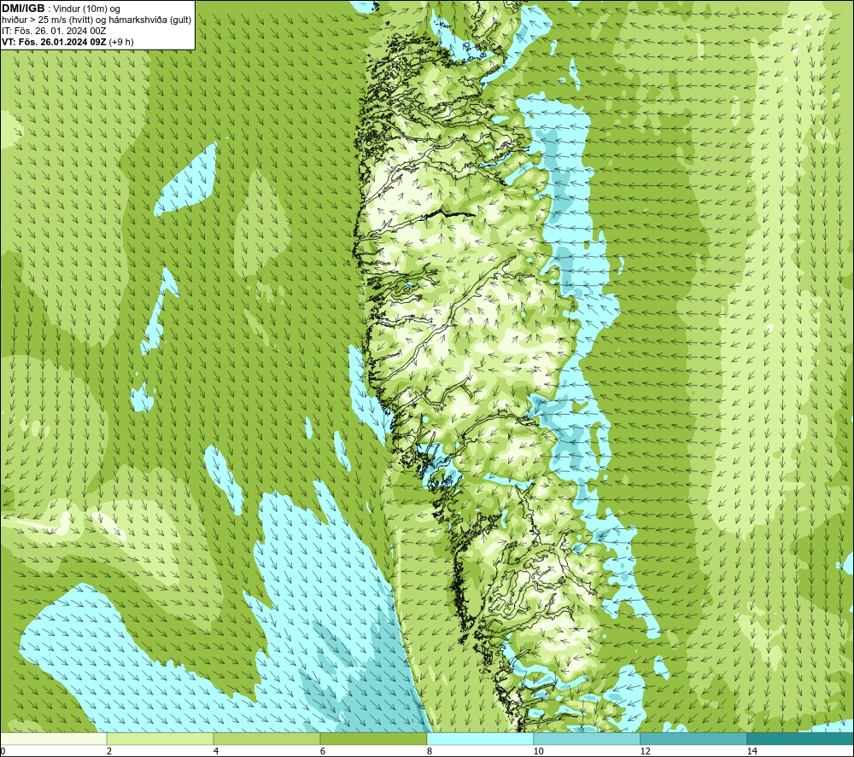
Task: Click the '12' label on the color scale
Action: [x=645, y=751]
